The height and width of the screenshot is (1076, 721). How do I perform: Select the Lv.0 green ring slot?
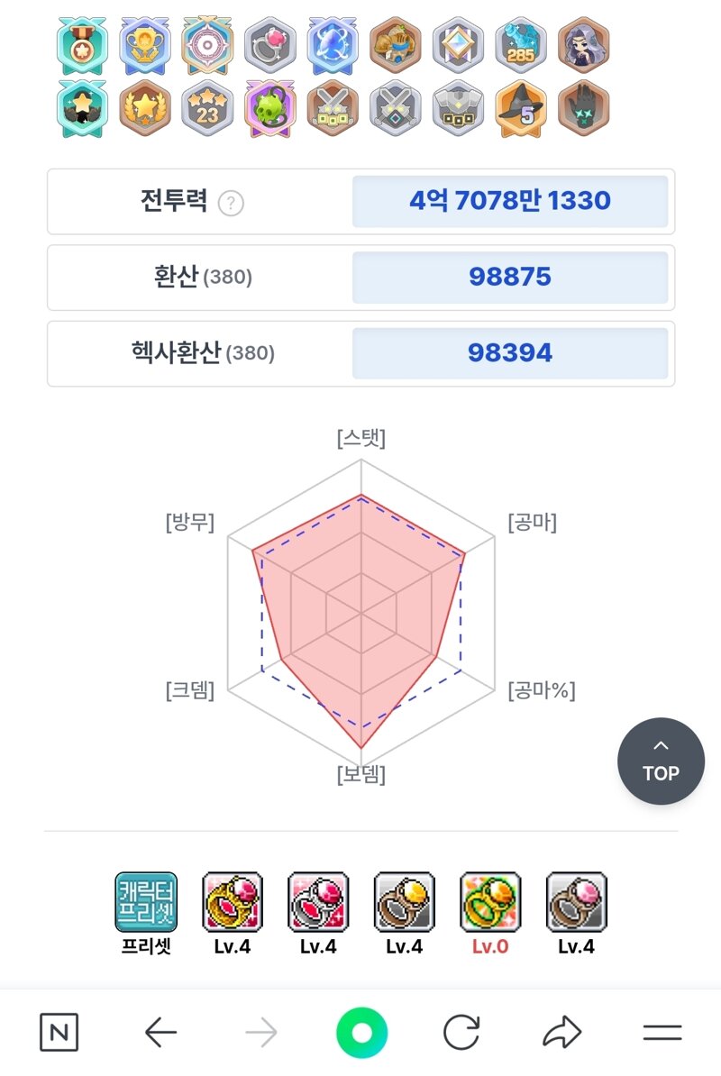tap(490, 914)
